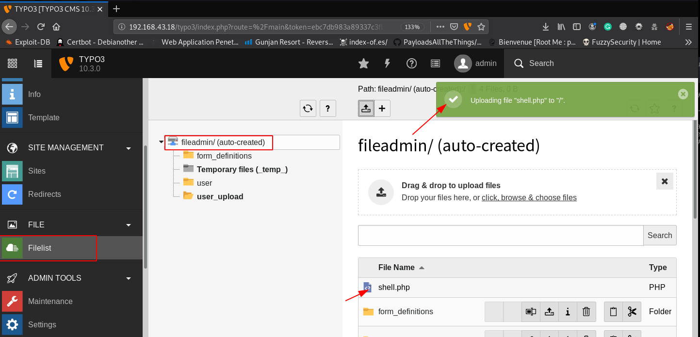Image resolution: width=700 pixels, height=337 pixels.
Task: Open the TYPO3 help question mark menu
Action: (x=411, y=63)
